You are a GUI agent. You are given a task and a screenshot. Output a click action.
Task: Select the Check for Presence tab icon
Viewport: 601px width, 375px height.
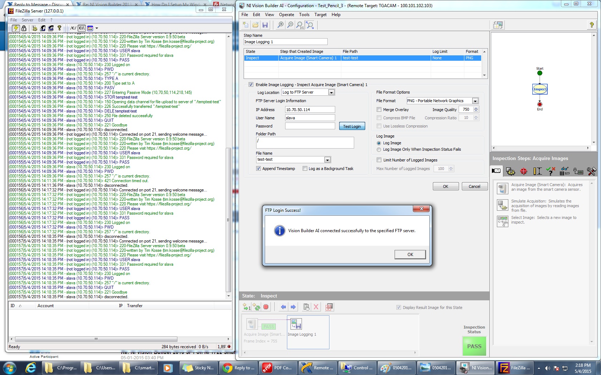tap(551, 171)
